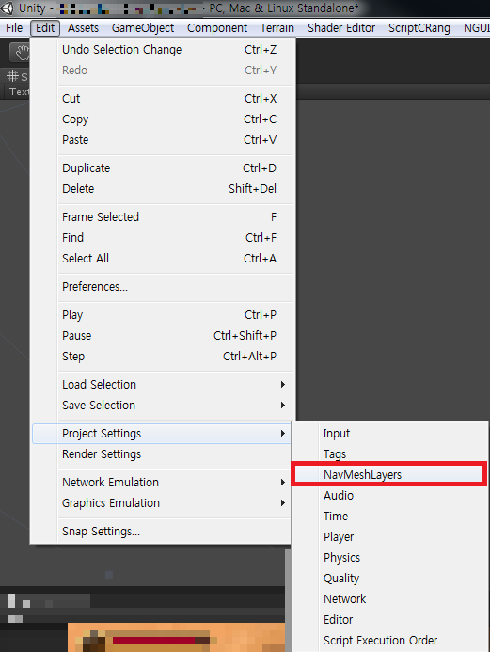490x652 pixels.
Task: Select Paste from the Edit menu
Action: coord(164,139)
